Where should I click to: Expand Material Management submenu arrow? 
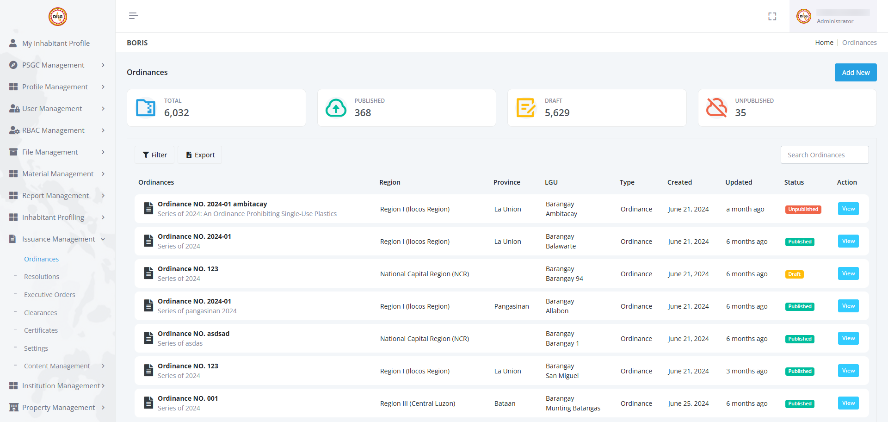pos(103,174)
